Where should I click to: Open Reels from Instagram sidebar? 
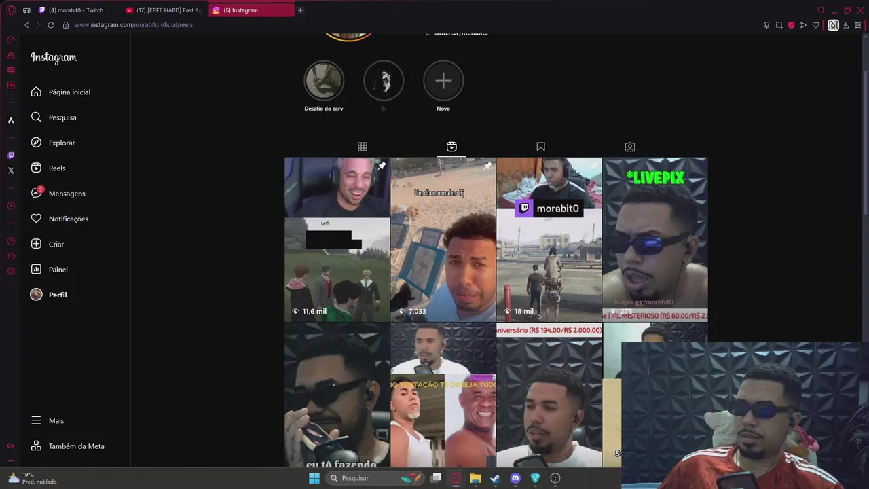point(48,168)
